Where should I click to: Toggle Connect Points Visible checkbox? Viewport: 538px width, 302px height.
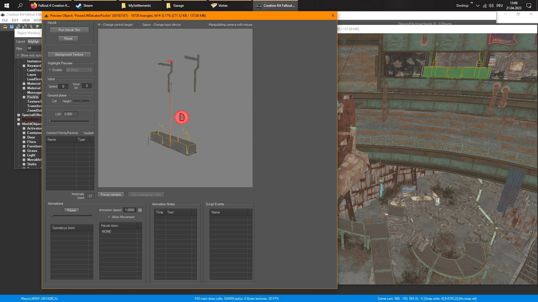[x=93, y=133]
